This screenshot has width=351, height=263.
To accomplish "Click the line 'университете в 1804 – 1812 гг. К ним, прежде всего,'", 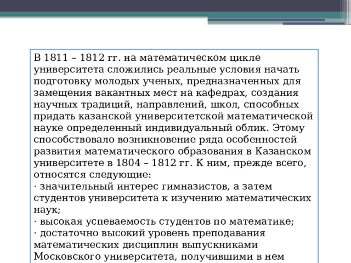I will click(x=170, y=163).
